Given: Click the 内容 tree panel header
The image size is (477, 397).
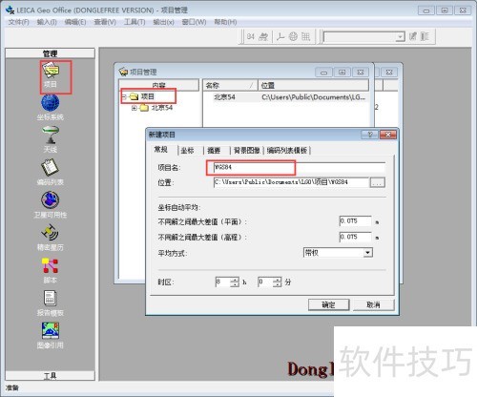Looking at the screenshot, I should click(159, 85).
